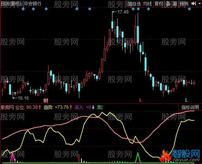Click the blue diamond marker under 均线
The height and width of the screenshot is (164, 202).
pos(148,9)
